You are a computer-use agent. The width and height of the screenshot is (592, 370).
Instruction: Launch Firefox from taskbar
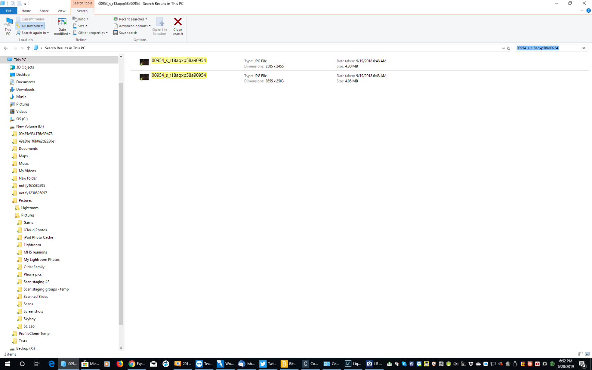click(120, 364)
